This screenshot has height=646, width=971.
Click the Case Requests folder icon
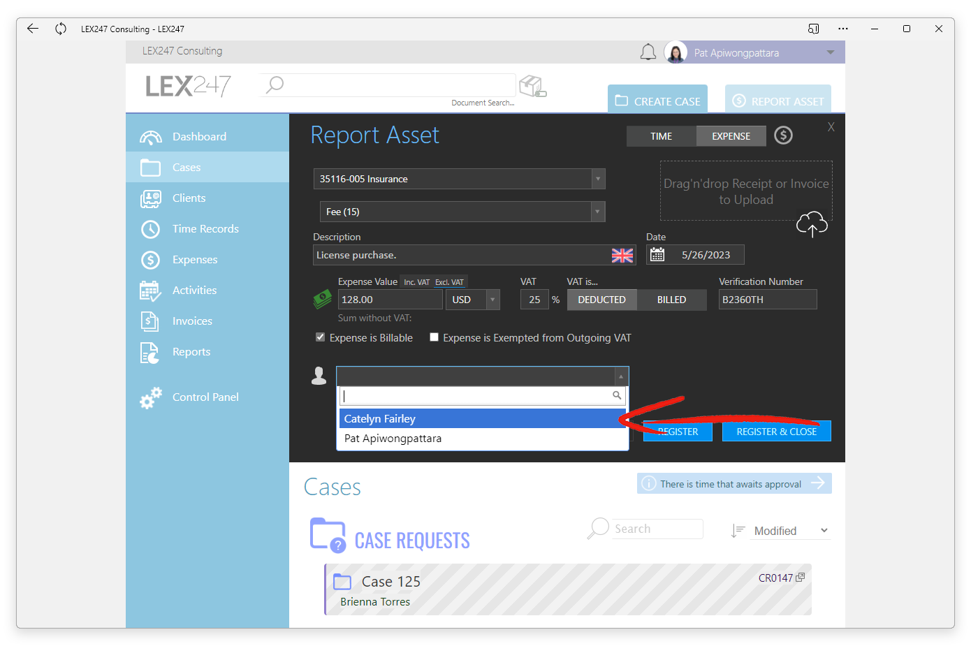[x=328, y=536]
